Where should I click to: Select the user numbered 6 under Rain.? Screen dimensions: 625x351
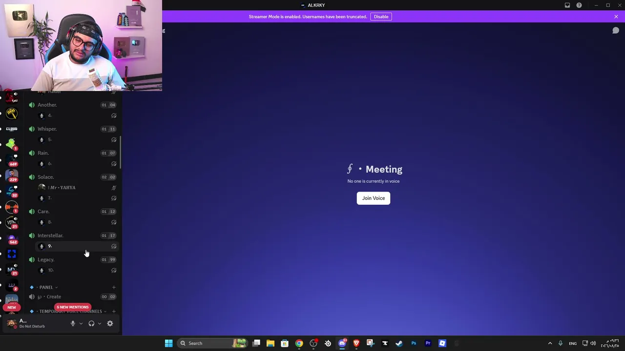(77, 164)
